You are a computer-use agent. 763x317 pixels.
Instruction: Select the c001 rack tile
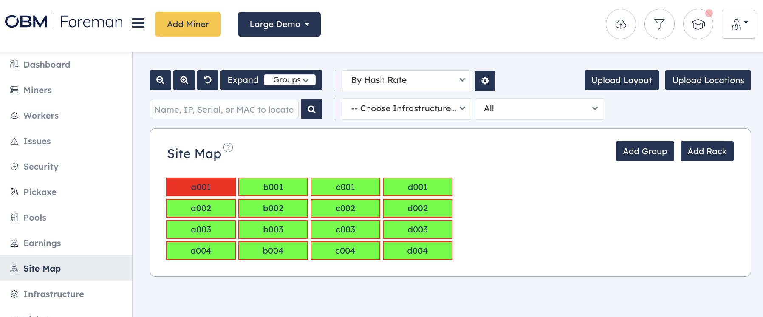click(x=345, y=187)
